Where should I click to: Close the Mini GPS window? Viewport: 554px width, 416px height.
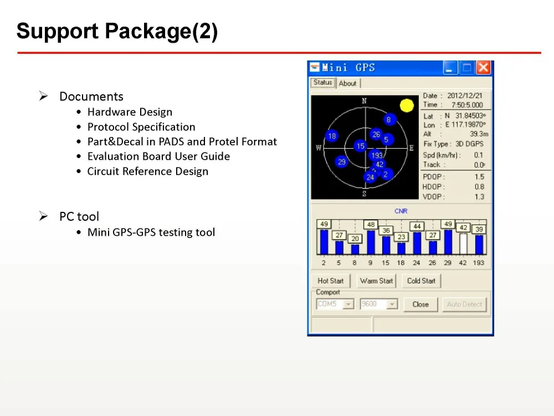coord(483,68)
